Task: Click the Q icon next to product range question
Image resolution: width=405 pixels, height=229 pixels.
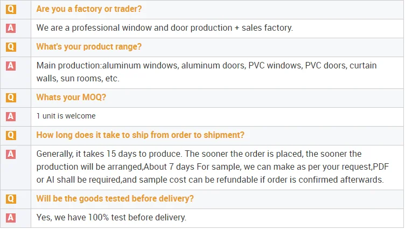Action: click(x=11, y=47)
